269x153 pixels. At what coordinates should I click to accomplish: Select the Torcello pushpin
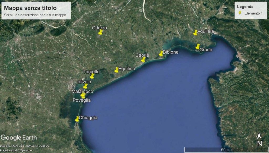pos(92,76)
